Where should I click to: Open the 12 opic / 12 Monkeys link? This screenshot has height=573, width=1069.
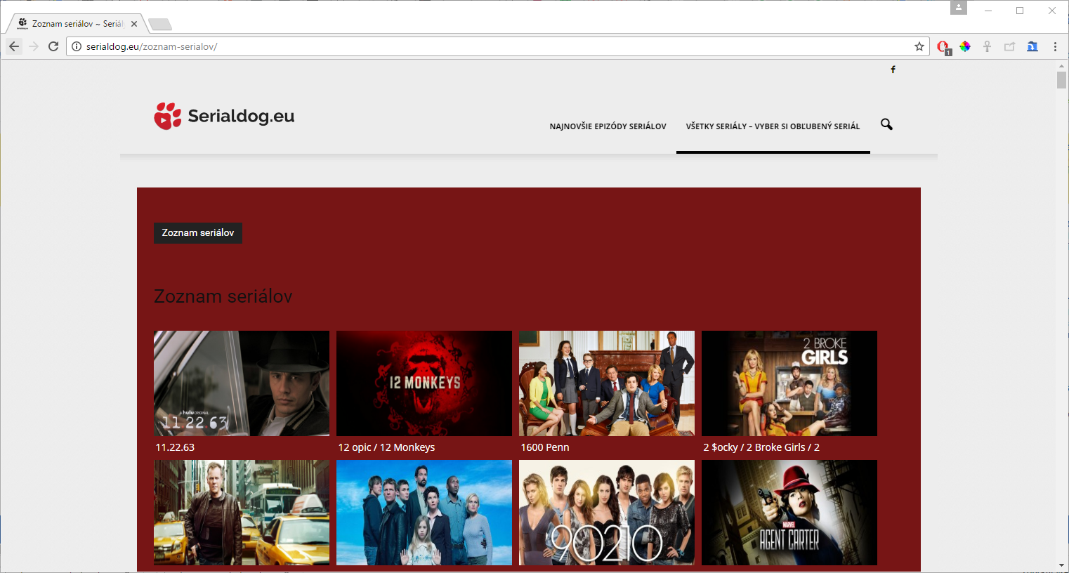[x=386, y=447]
